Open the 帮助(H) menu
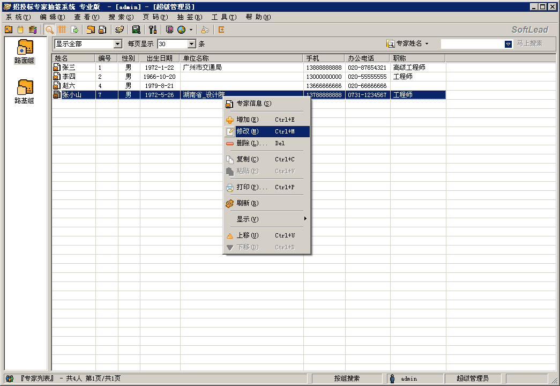This screenshot has height=386, width=560. point(258,17)
